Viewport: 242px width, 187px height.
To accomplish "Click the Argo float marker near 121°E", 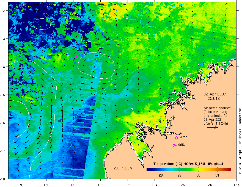I will (76, 57).
